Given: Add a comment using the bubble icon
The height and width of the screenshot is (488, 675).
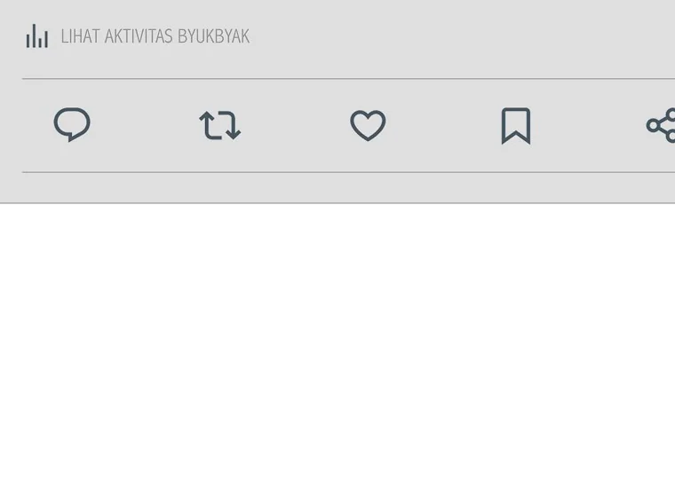Looking at the screenshot, I should tap(72, 124).
